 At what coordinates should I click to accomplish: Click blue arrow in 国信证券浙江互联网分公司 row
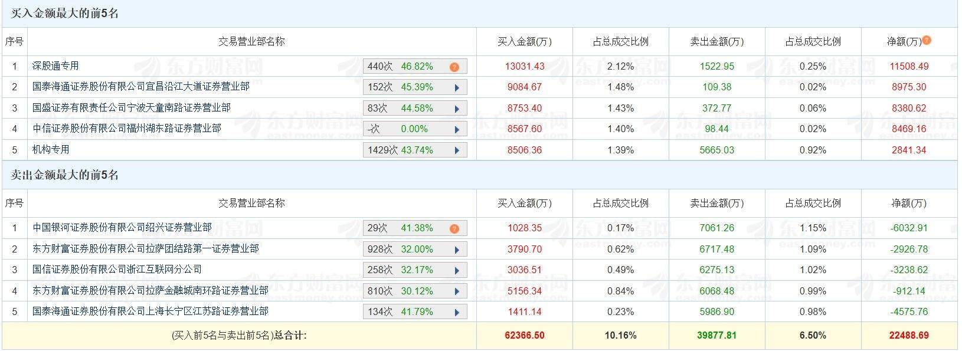457,271
